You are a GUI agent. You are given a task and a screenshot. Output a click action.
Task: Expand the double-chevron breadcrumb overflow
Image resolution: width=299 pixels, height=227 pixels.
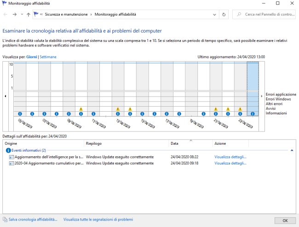click(41, 14)
